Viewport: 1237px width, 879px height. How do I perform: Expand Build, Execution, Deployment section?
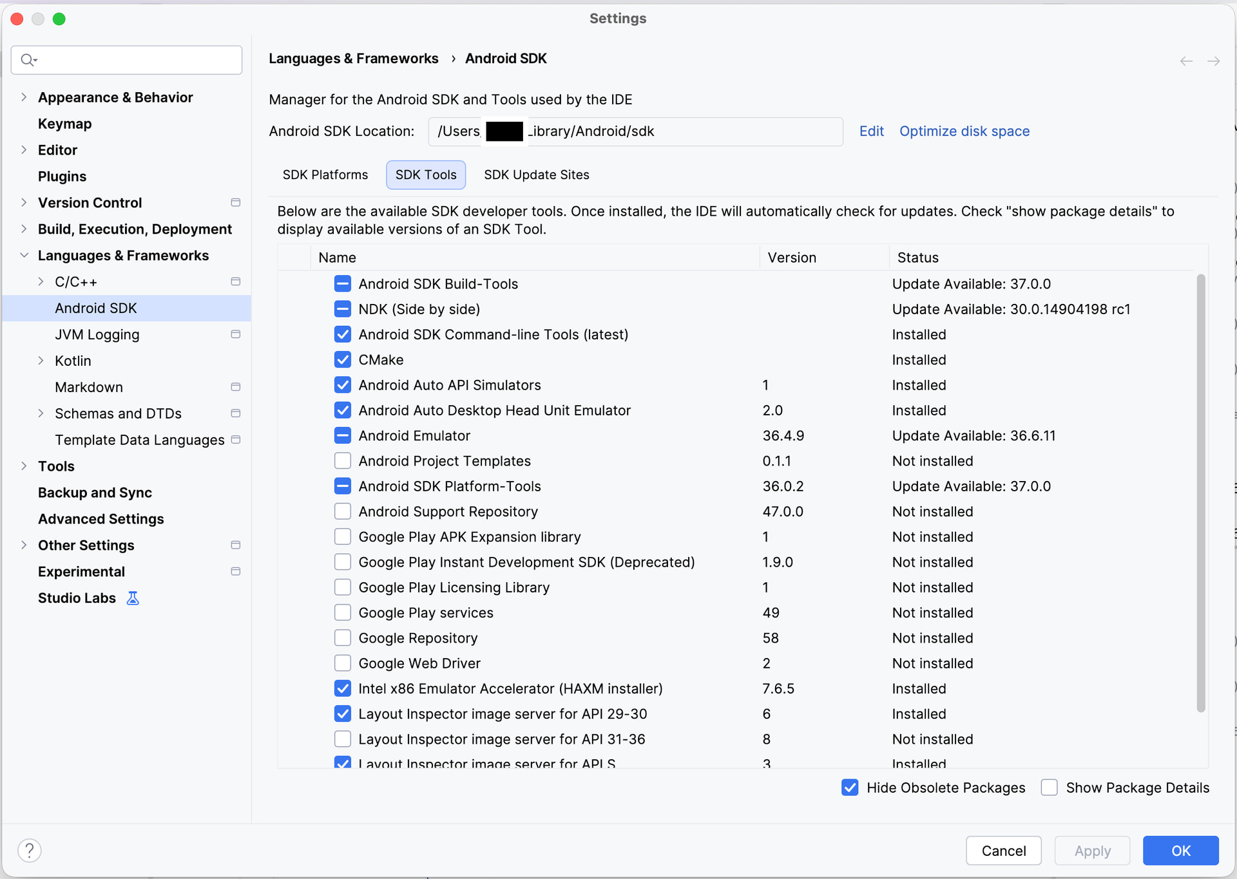(24, 229)
